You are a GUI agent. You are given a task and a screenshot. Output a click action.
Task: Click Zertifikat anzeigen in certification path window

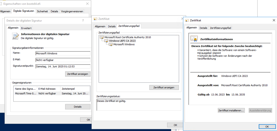click(x=164, y=88)
